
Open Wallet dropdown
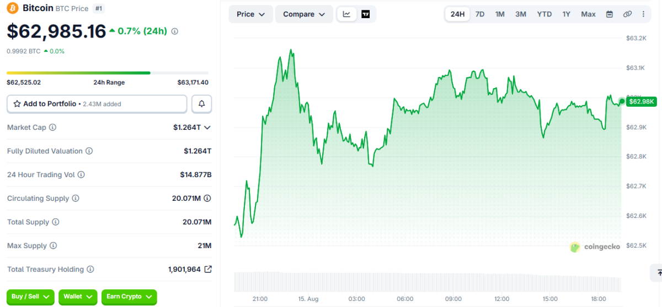[78, 297]
